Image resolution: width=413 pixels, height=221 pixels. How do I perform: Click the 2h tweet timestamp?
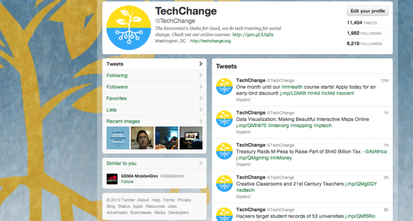coord(386,177)
